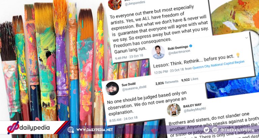Click the @BaileyMayNU handle
The image size is (259, 138).
(195, 110)
